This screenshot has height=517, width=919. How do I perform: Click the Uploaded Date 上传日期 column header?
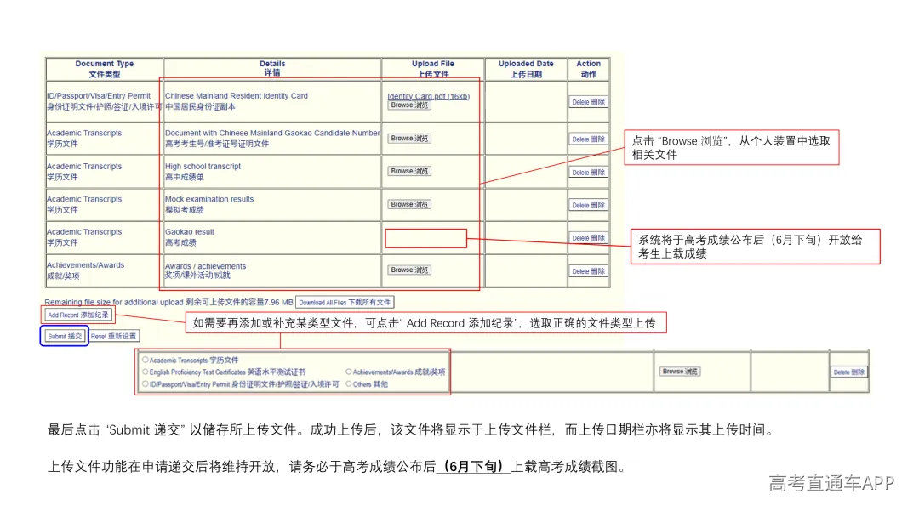pyautogui.click(x=526, y=69)
